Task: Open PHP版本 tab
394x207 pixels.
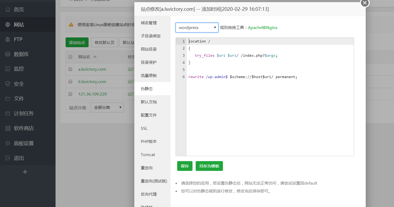Action: [152, 142]
